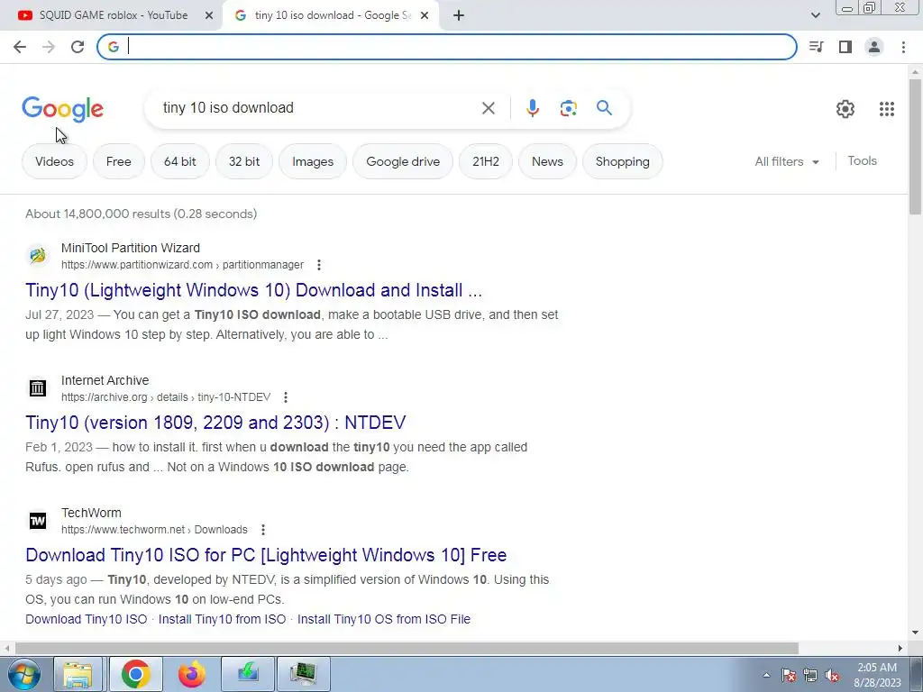The image size is (923, 692).
Task: Open the media control icon in toolbar
Action: [x=816, y=47]
